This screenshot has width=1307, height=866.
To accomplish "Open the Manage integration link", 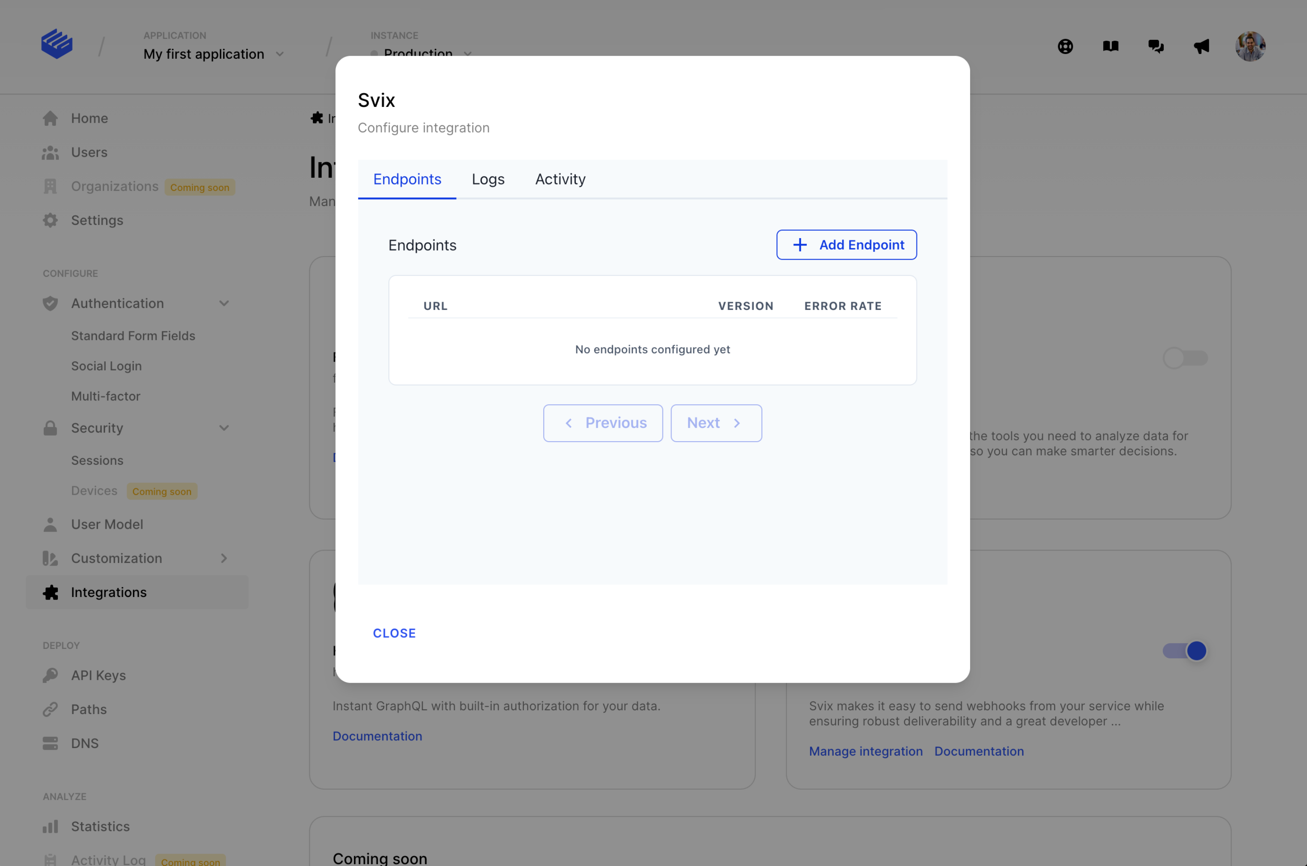I will 866,751.
